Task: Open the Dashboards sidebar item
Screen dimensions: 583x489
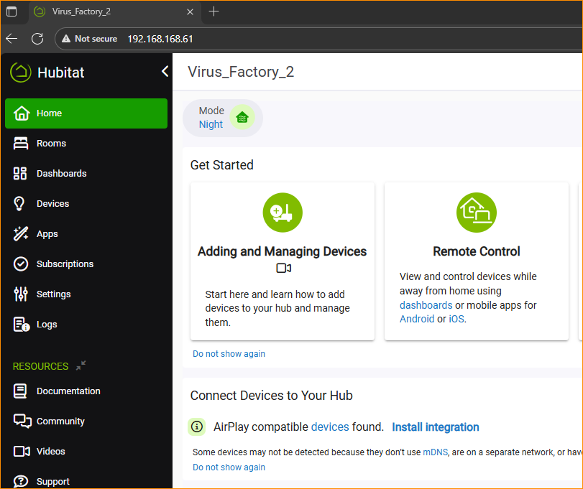Action: (x=61, y=174)
